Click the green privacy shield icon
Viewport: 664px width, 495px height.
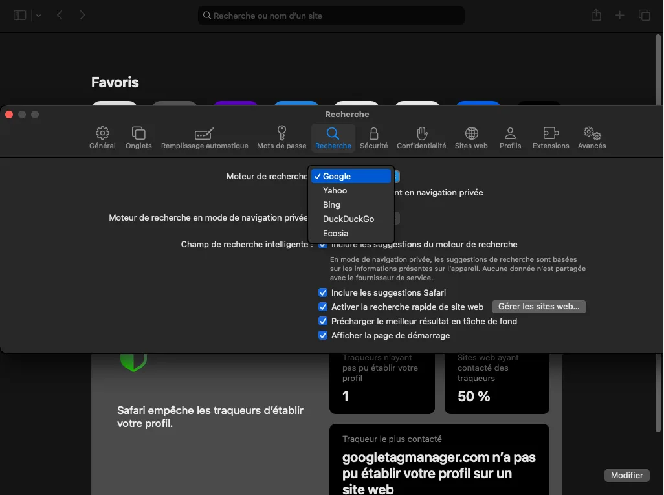click(x=133, y=363)
